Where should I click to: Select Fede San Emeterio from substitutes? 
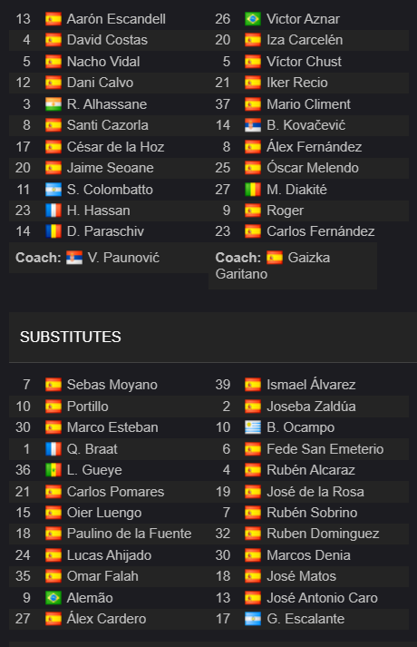pyautogui.click(x=325, y=449)
